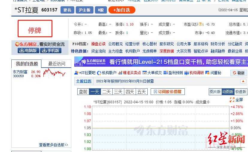Open the 龙虎榜单 link
This screenshot has height=152, width=248.
pos(149,51)
